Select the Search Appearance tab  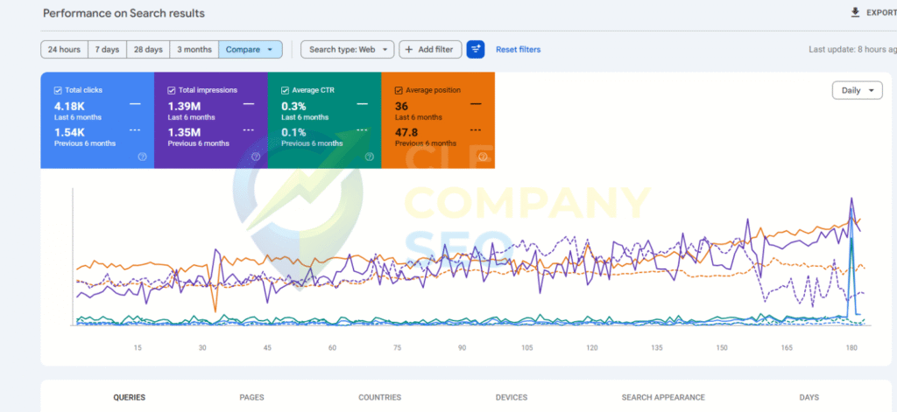(662, 397)
